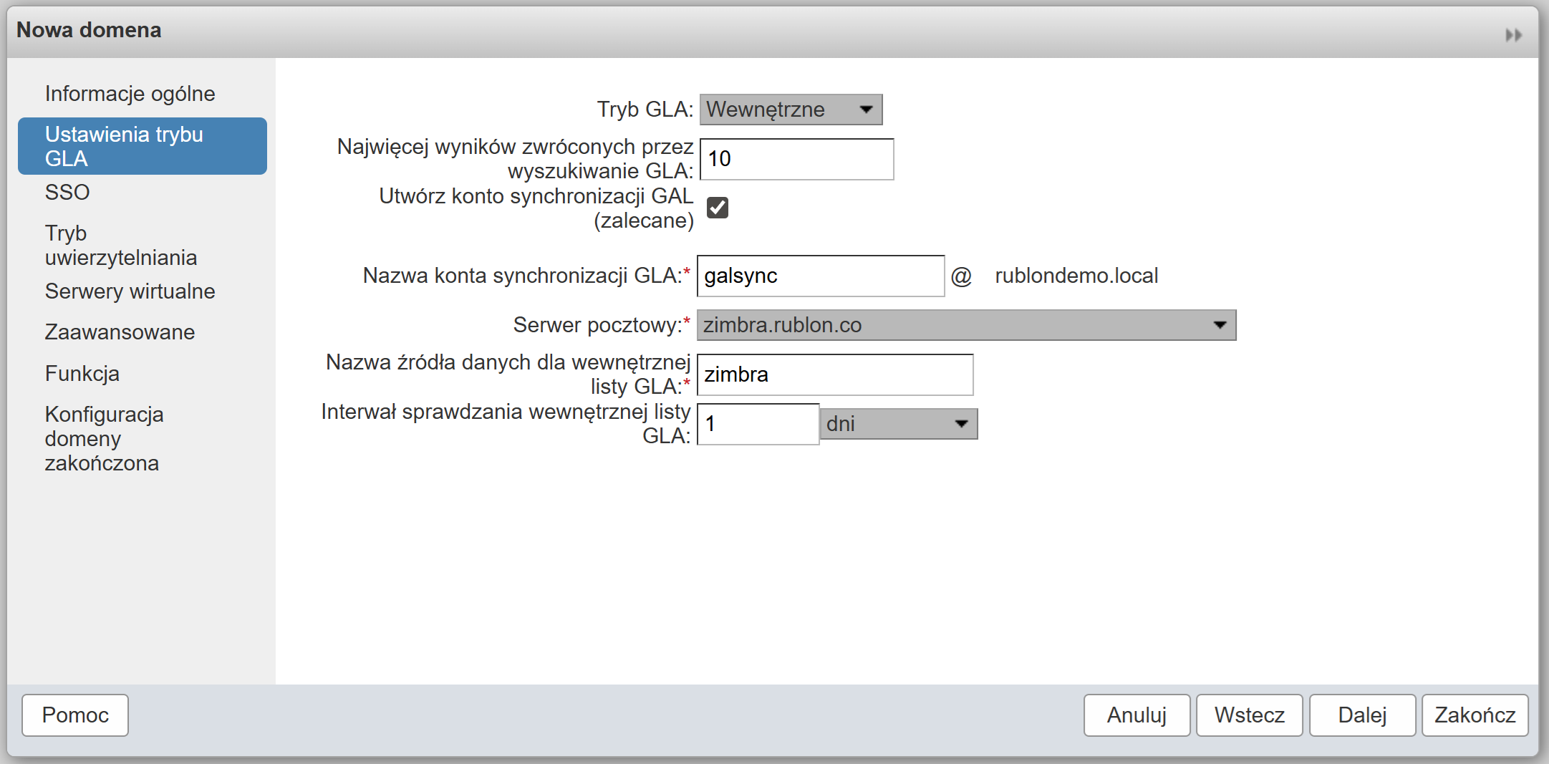Switch to Serwery wirtualne section
Screen dimensions: 1549x764
[x=130, y=291]
